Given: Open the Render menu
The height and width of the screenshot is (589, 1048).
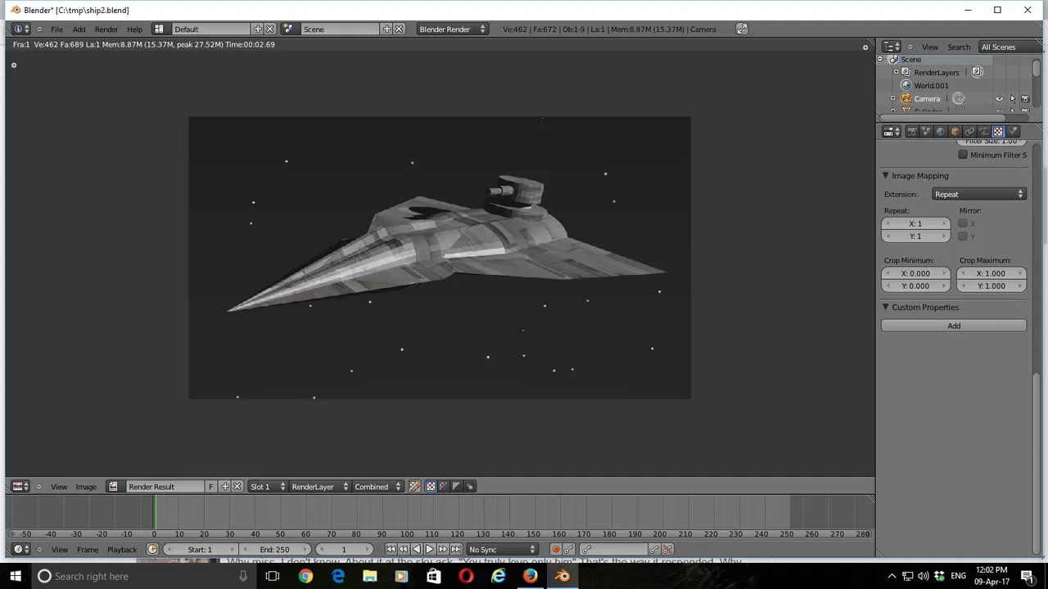Looking at the screenshot, I should tap(106, 29).
